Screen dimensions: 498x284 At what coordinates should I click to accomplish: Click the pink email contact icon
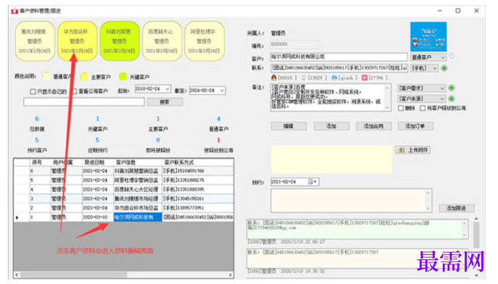coord(365,78)
